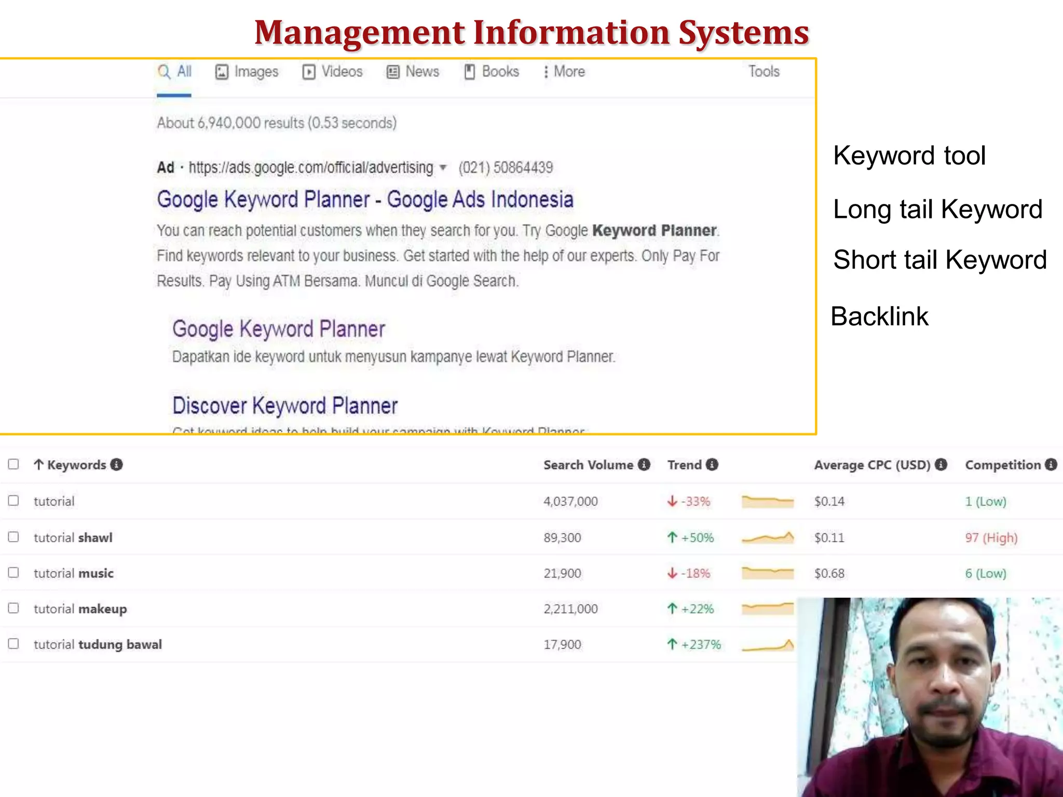This screenshot has height=797, width=1063.
Task: Click the ads.google.com ad URL
Action: coord(310,168)
